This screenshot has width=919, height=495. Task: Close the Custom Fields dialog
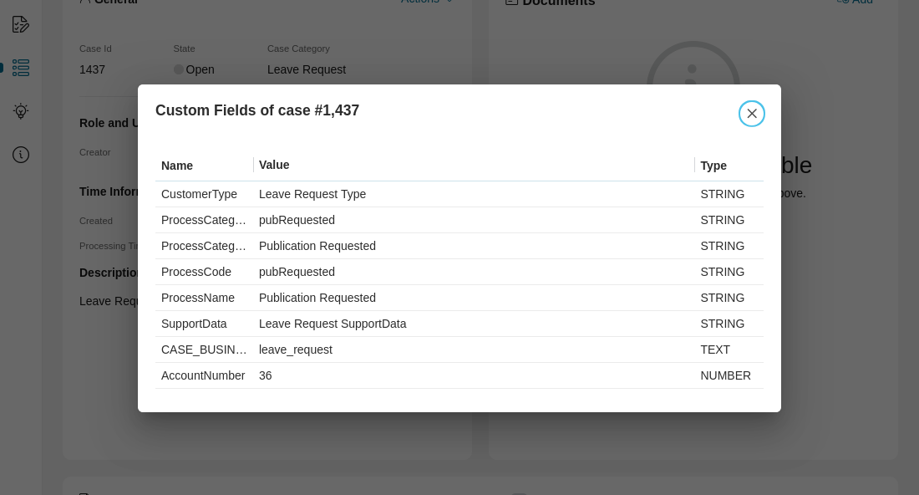(x=752, y=114)
